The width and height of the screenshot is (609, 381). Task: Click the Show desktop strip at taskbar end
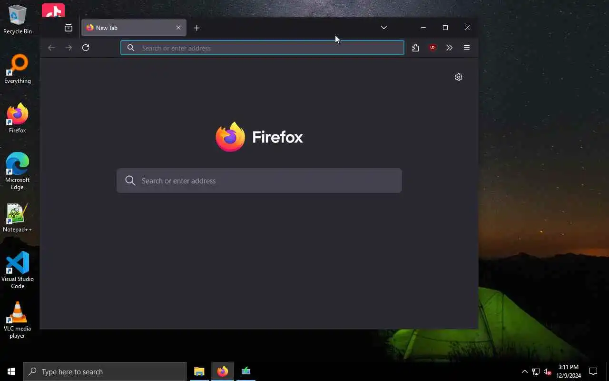tap(608, 371)
